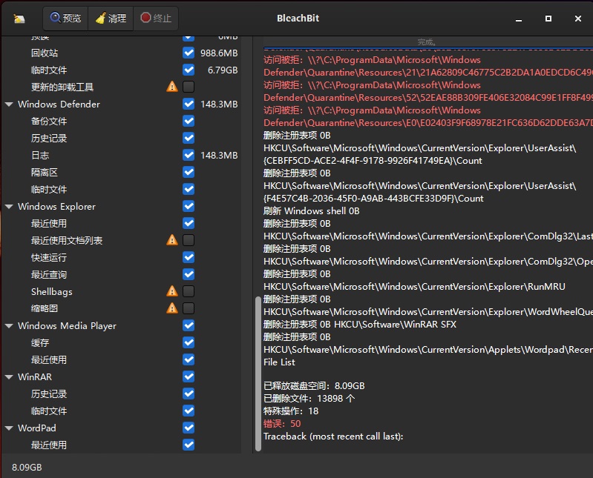Click warning icon beside Shellbags

point(172,291)
